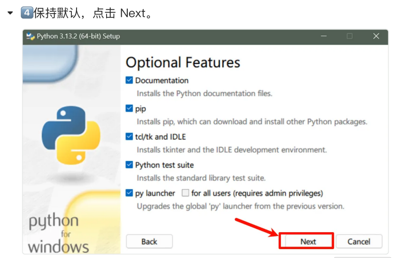Click text 'Installs the Python documentation files.'
The width and height of the screenshot is (407, 258).
(205, 94)
